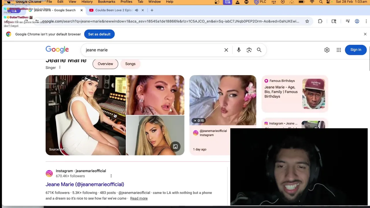370x208 pixels.
Task: Open the tab search icon in Chrome toolbar
Action: click(334, 21)
